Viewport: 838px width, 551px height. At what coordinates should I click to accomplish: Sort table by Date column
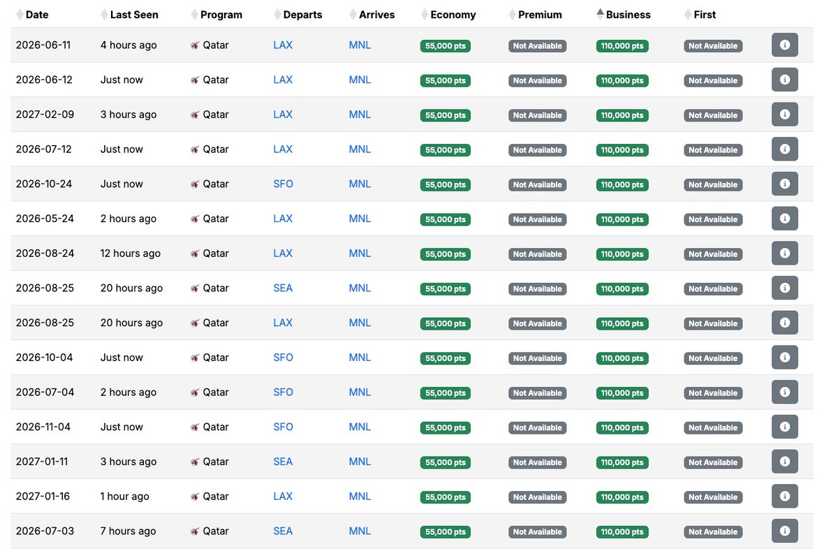click(x=32, y=15)
